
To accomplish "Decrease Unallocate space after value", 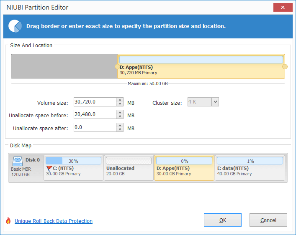I will (120, 129).
